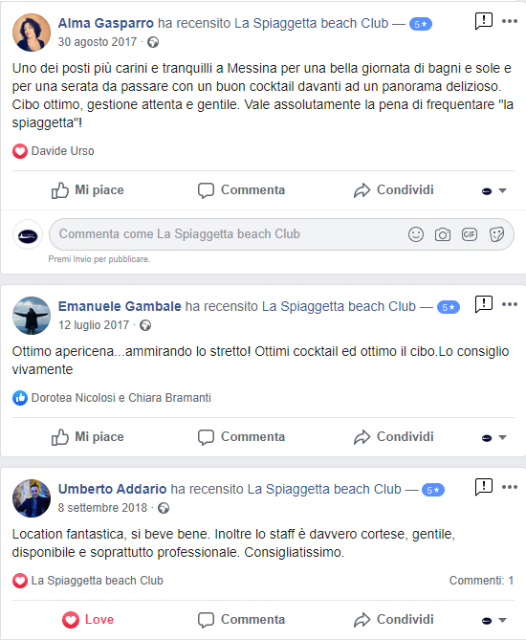The height and width of the screenshot is (640, 526).
Task: Report Alma Gasparro's review via feedback icon
Action: tap(484, 21)
